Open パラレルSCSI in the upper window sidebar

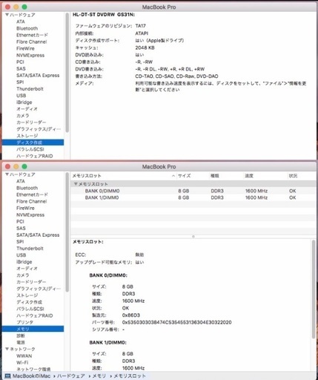click(x=30, y=149)
